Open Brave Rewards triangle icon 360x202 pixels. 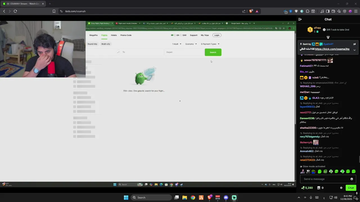click(257, 11)
